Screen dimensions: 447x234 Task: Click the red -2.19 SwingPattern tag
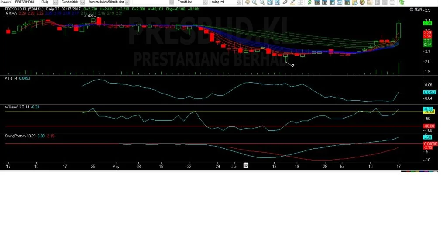point(428,147)
